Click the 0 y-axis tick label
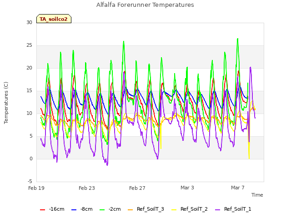This screenshot has width=291, height=218. pyautogui.click(x=31, y=159)
